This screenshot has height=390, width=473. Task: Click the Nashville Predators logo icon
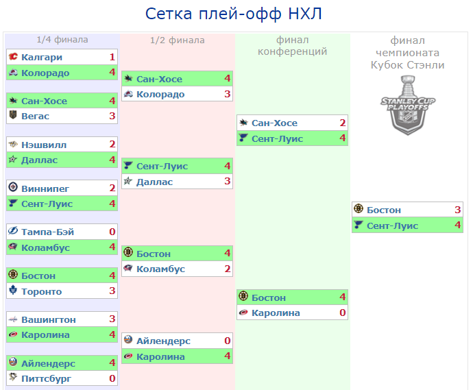point(12,144)
